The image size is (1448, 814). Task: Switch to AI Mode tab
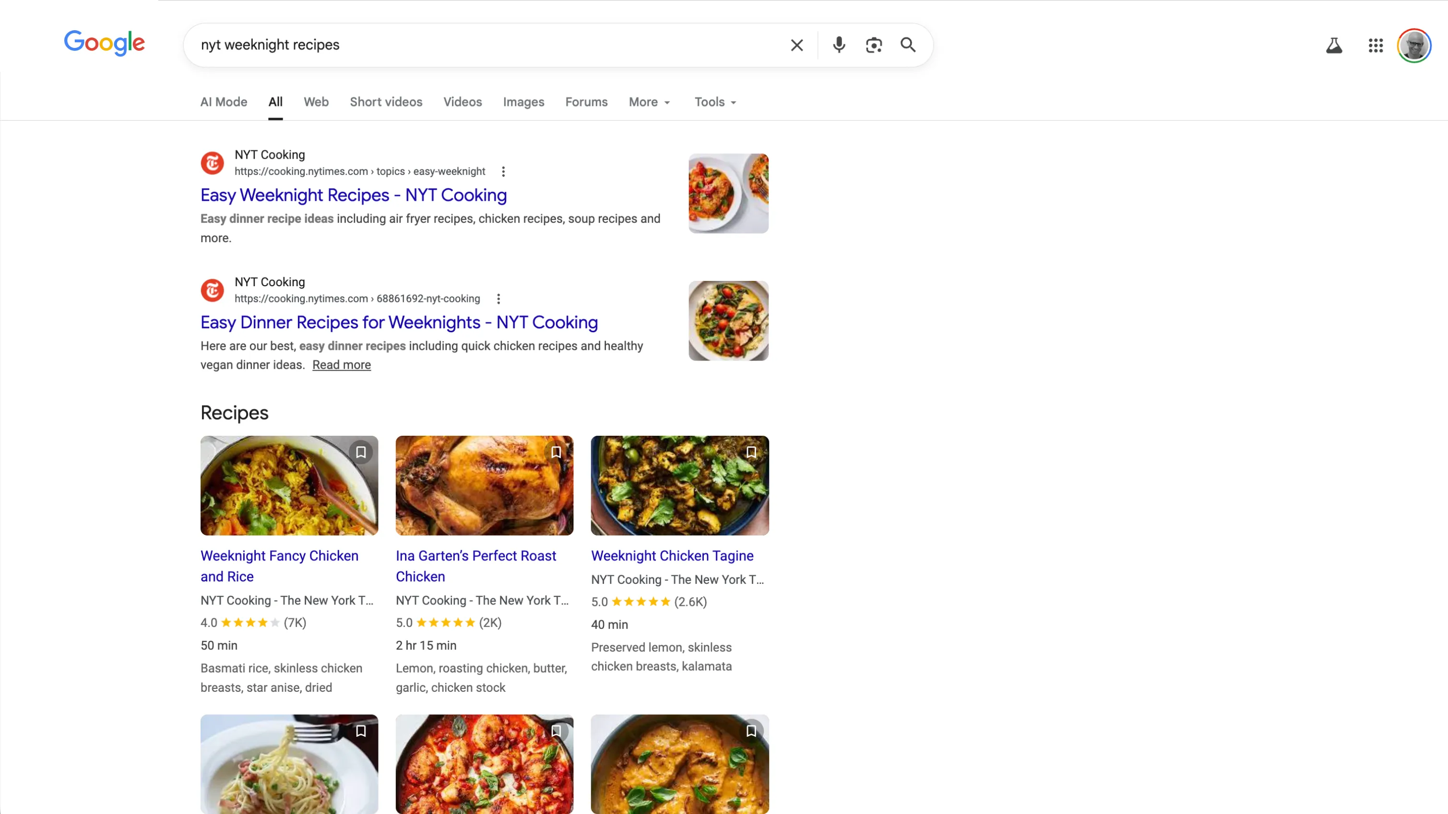point(224,102)
